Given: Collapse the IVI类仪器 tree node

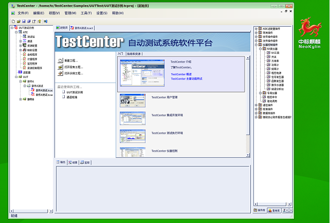Looking at the screenshot, I should point(261,49).
